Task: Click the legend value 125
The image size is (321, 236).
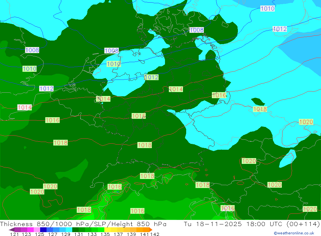Action: (39, 234)
